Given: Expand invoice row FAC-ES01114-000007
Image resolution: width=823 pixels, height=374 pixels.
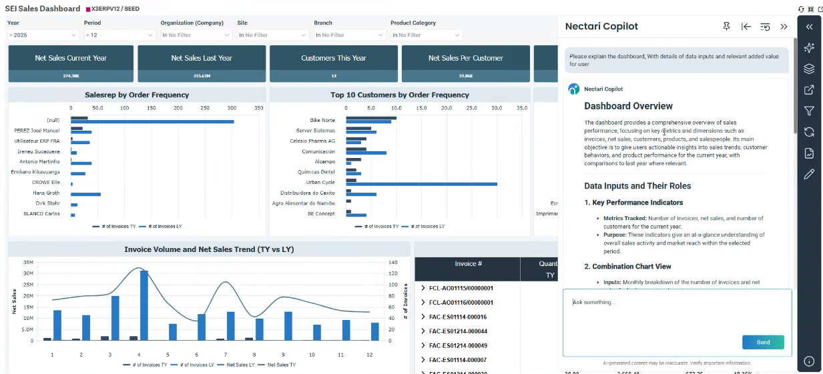Looking at the screenshot, I should (423, 360).
